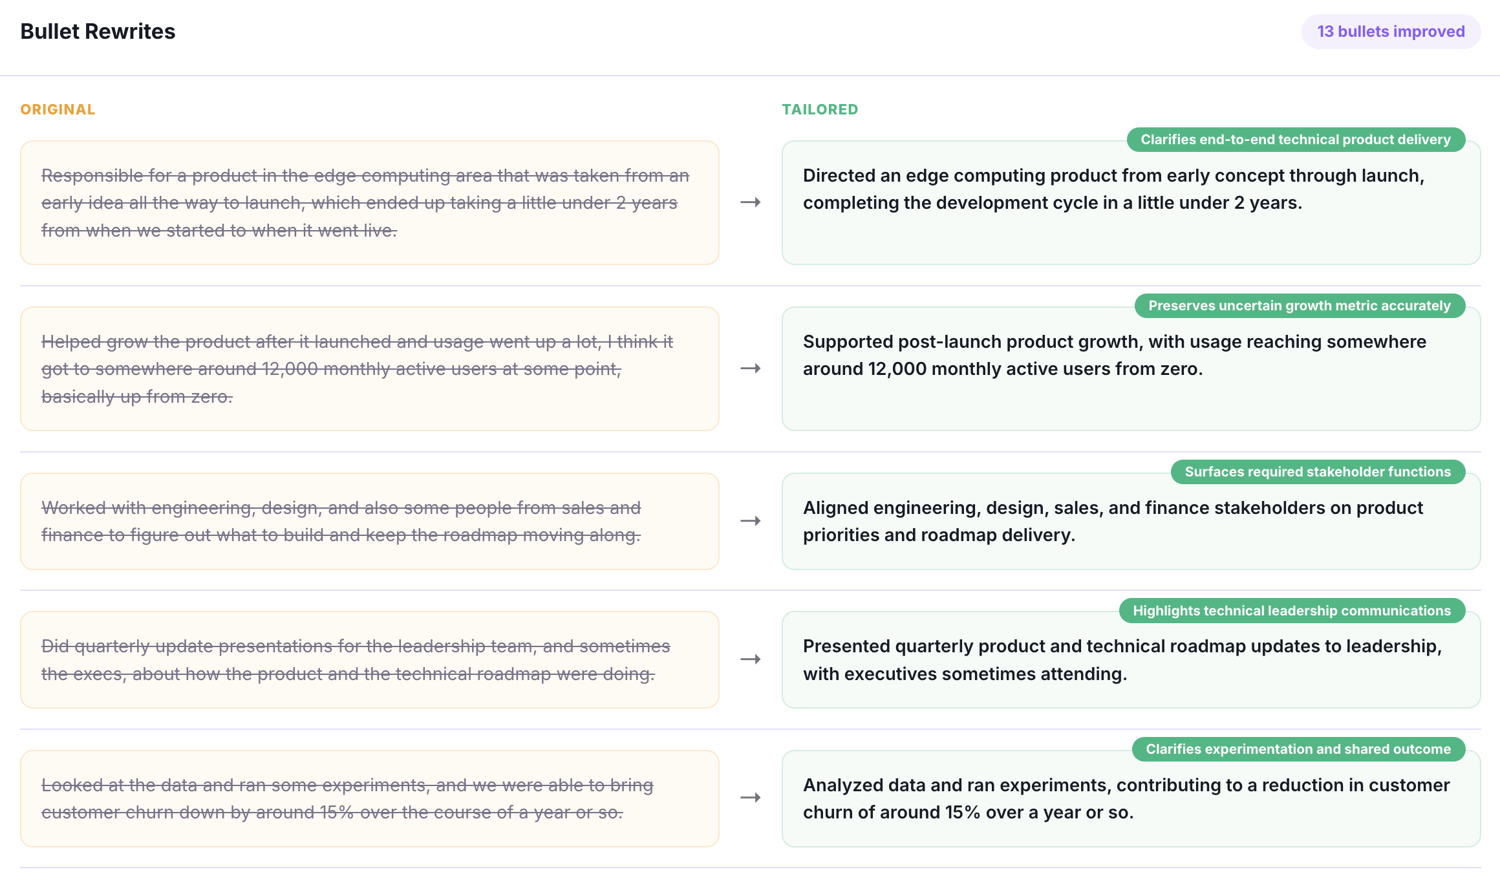
Task: Click the arrow icon beside 'Aligned engineering, design, sales'
Action: tap(751, 521)
